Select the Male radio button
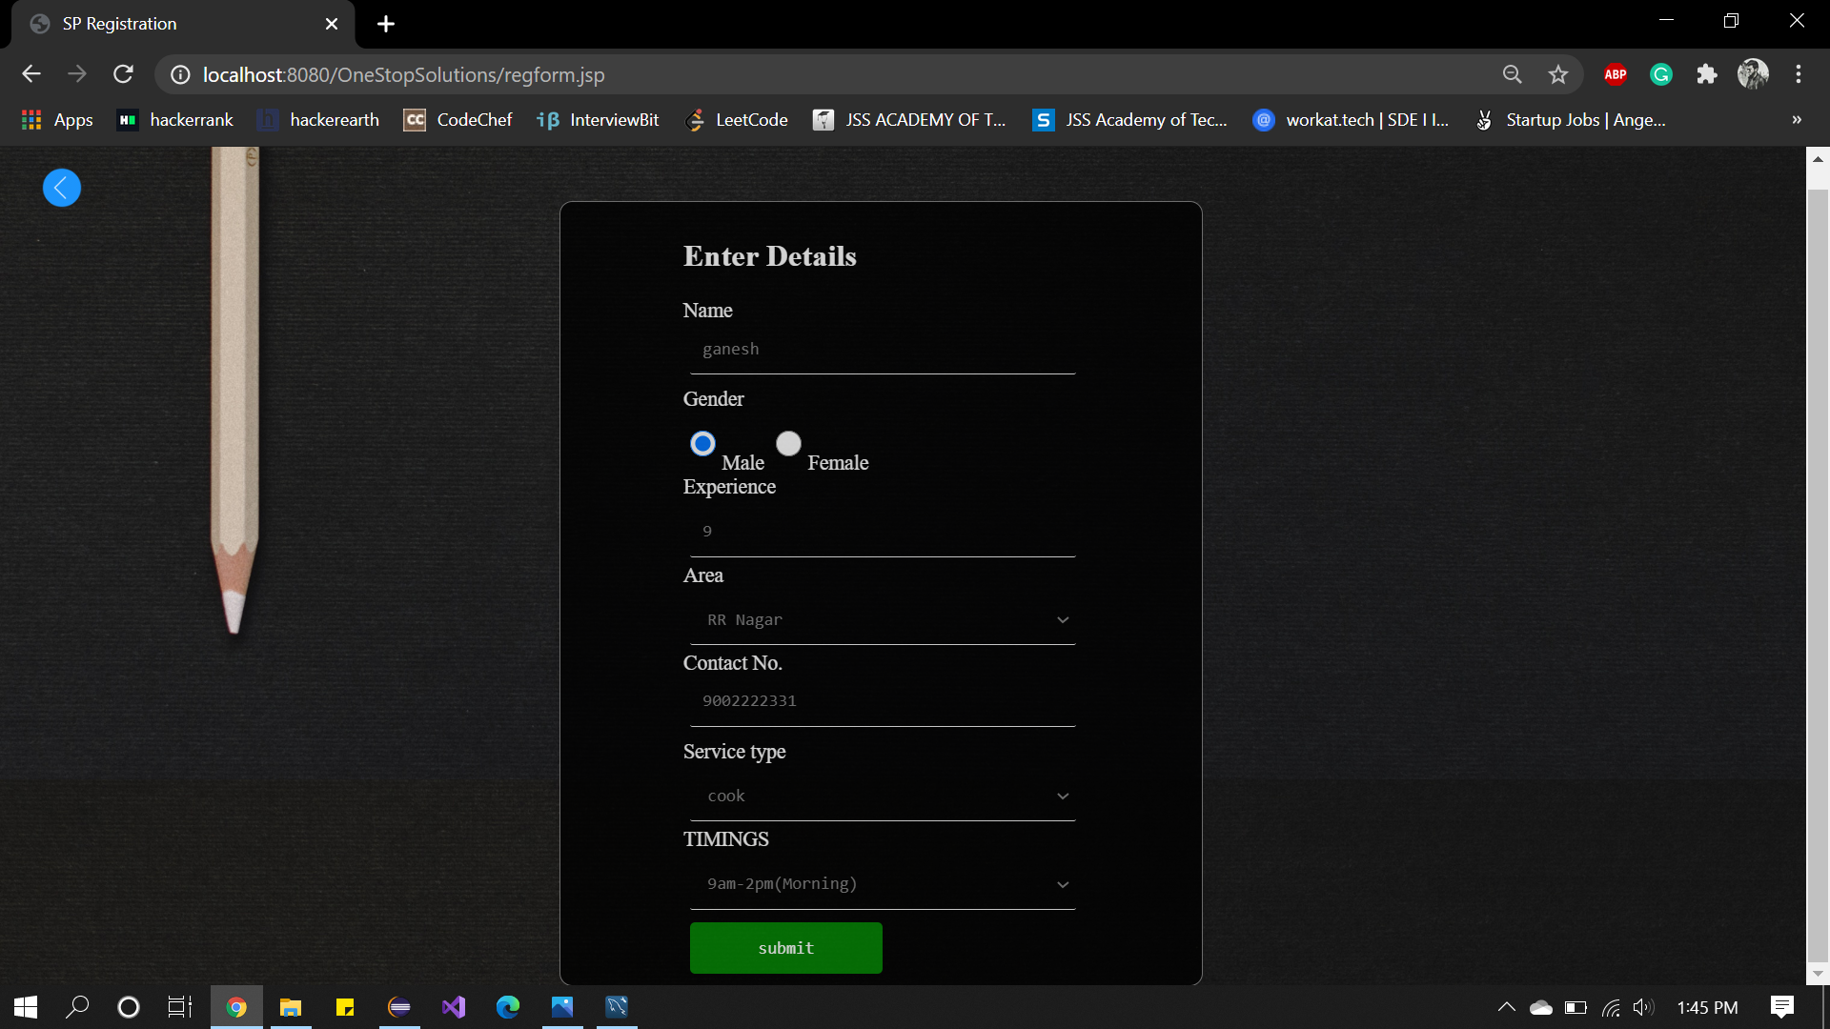Viewport: 1830px width, 1029px height. pos(702,444)
